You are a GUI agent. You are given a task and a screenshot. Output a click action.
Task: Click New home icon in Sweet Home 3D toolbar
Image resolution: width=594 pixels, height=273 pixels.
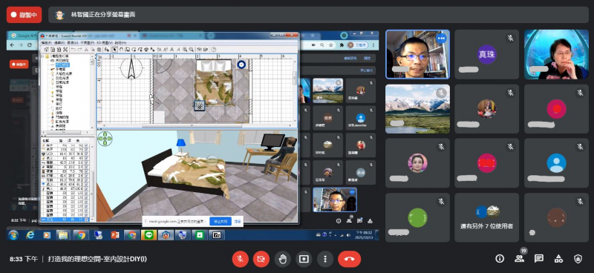pyautogui.click(x=46, y=50)
